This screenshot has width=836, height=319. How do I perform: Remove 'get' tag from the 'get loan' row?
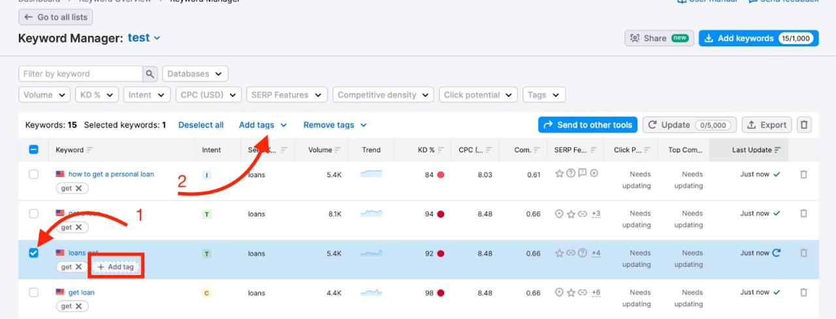click(78, 306)
